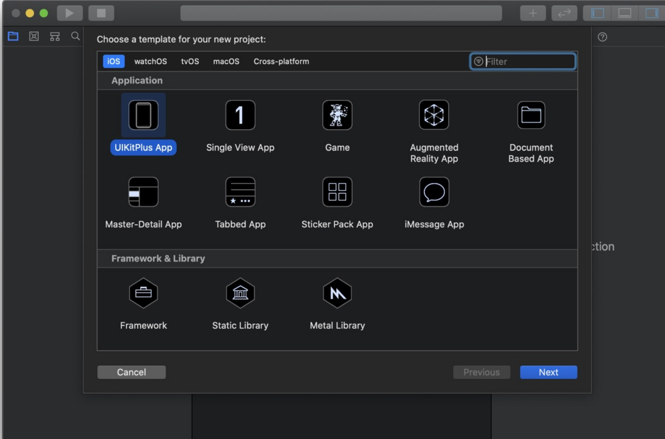The height and width of the screenshot is (439, 665).
Task: Click the green zoom window button
Action: [x=44, y=13]
